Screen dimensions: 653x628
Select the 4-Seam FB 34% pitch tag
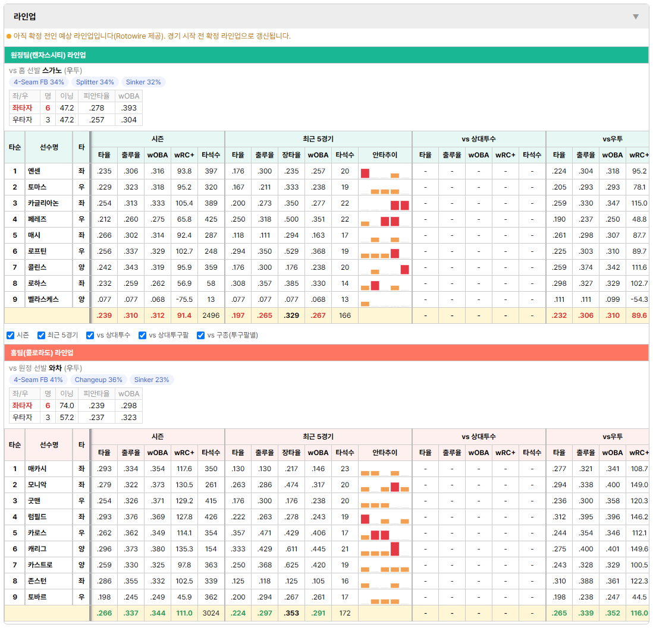click(x=39, y=82)
